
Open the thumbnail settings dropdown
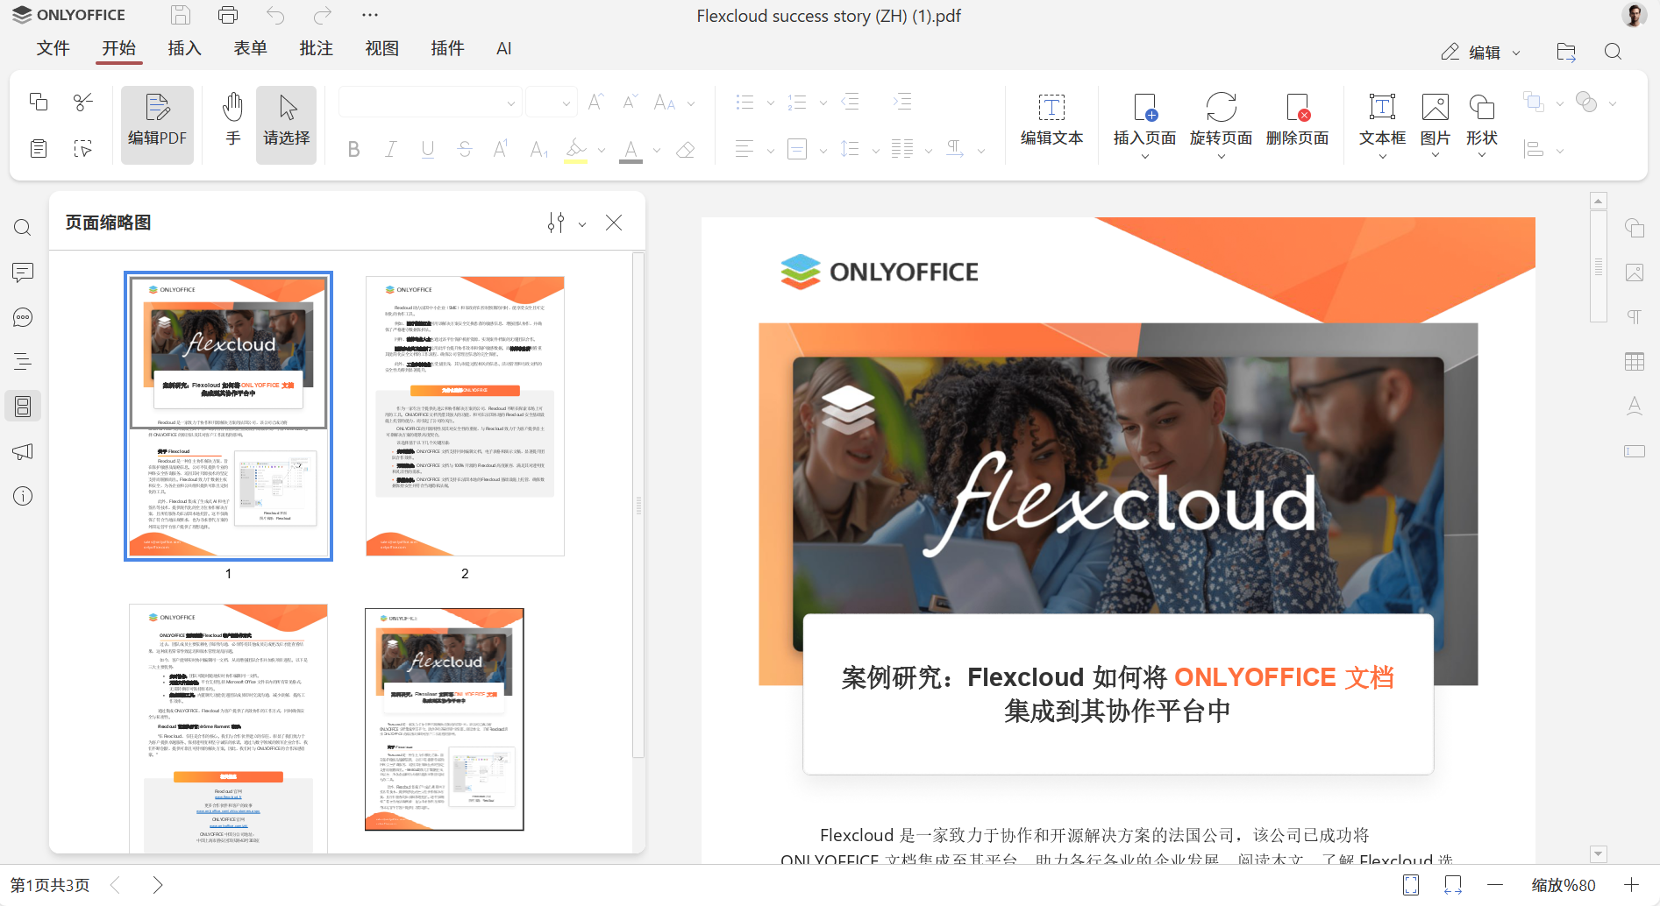point(566,223)
